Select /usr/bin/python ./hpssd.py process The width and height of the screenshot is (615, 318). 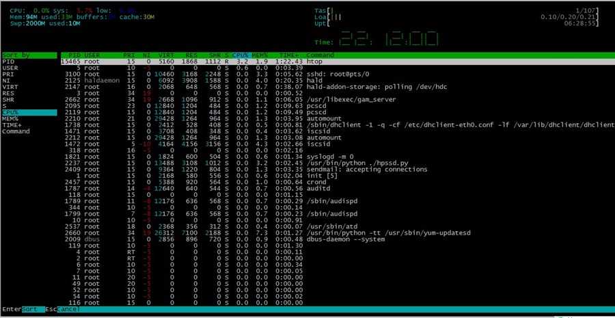tap(338, 163)
